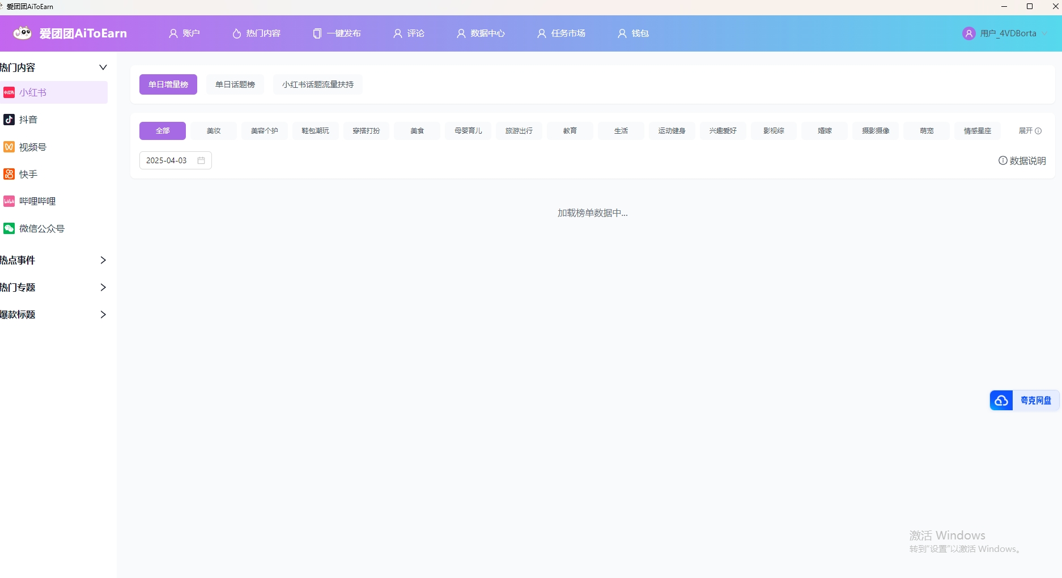Viewport: 1062px width, 578px height.
Task: Click the 快手 icon in sidebar
Action: (x=9, y=174)
